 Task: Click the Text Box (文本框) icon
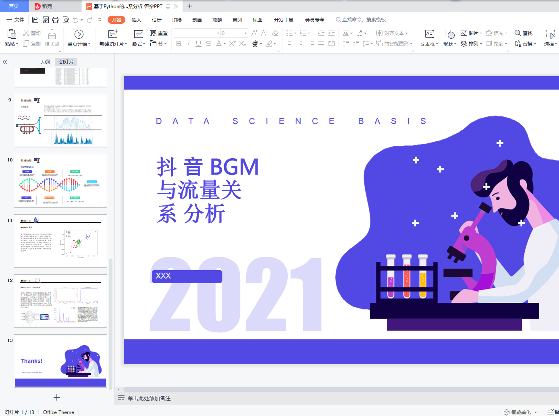429,34
